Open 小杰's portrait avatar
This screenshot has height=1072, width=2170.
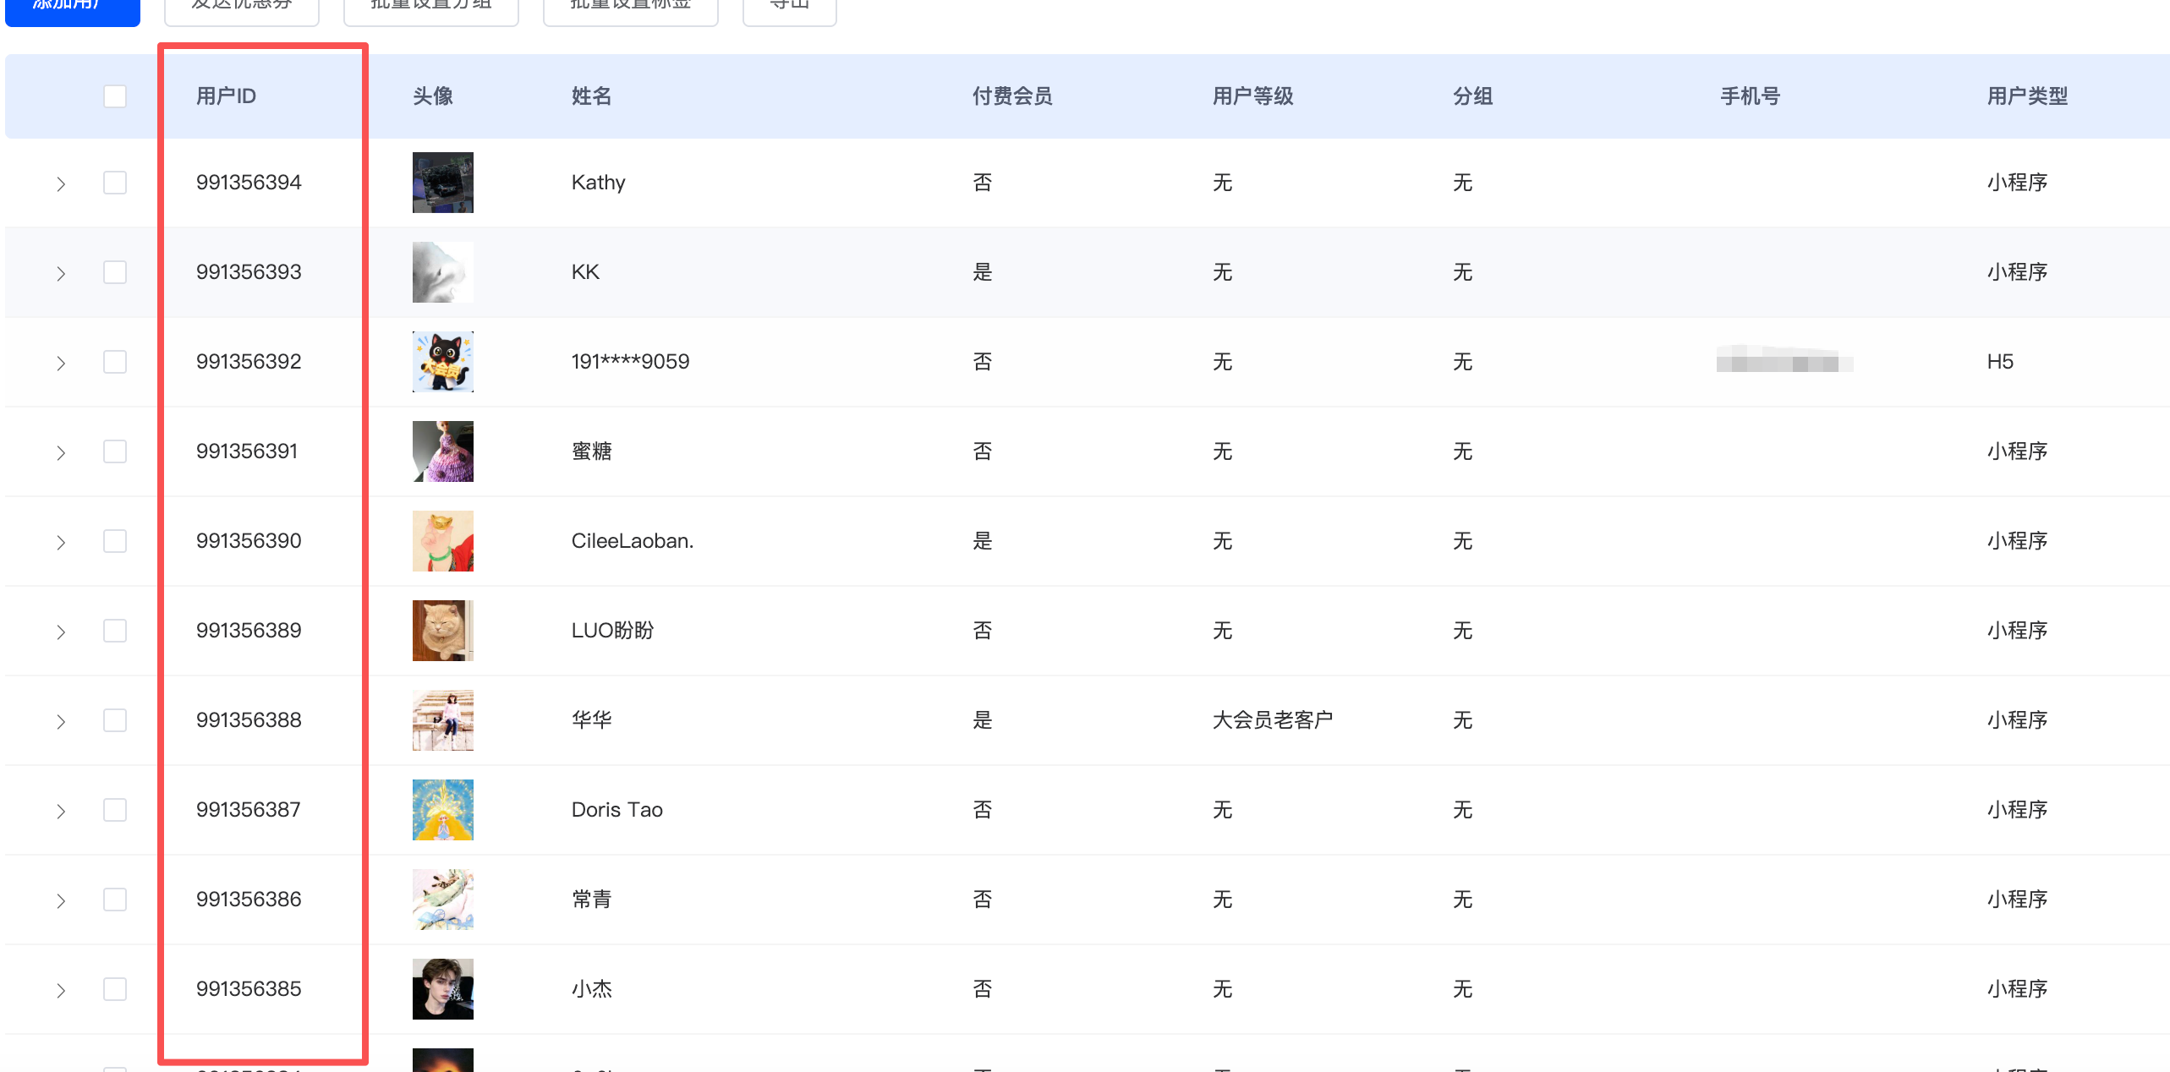pos(443,989)
